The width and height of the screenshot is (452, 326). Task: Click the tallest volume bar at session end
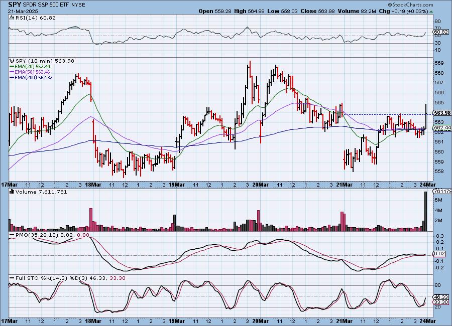point(425,211)
